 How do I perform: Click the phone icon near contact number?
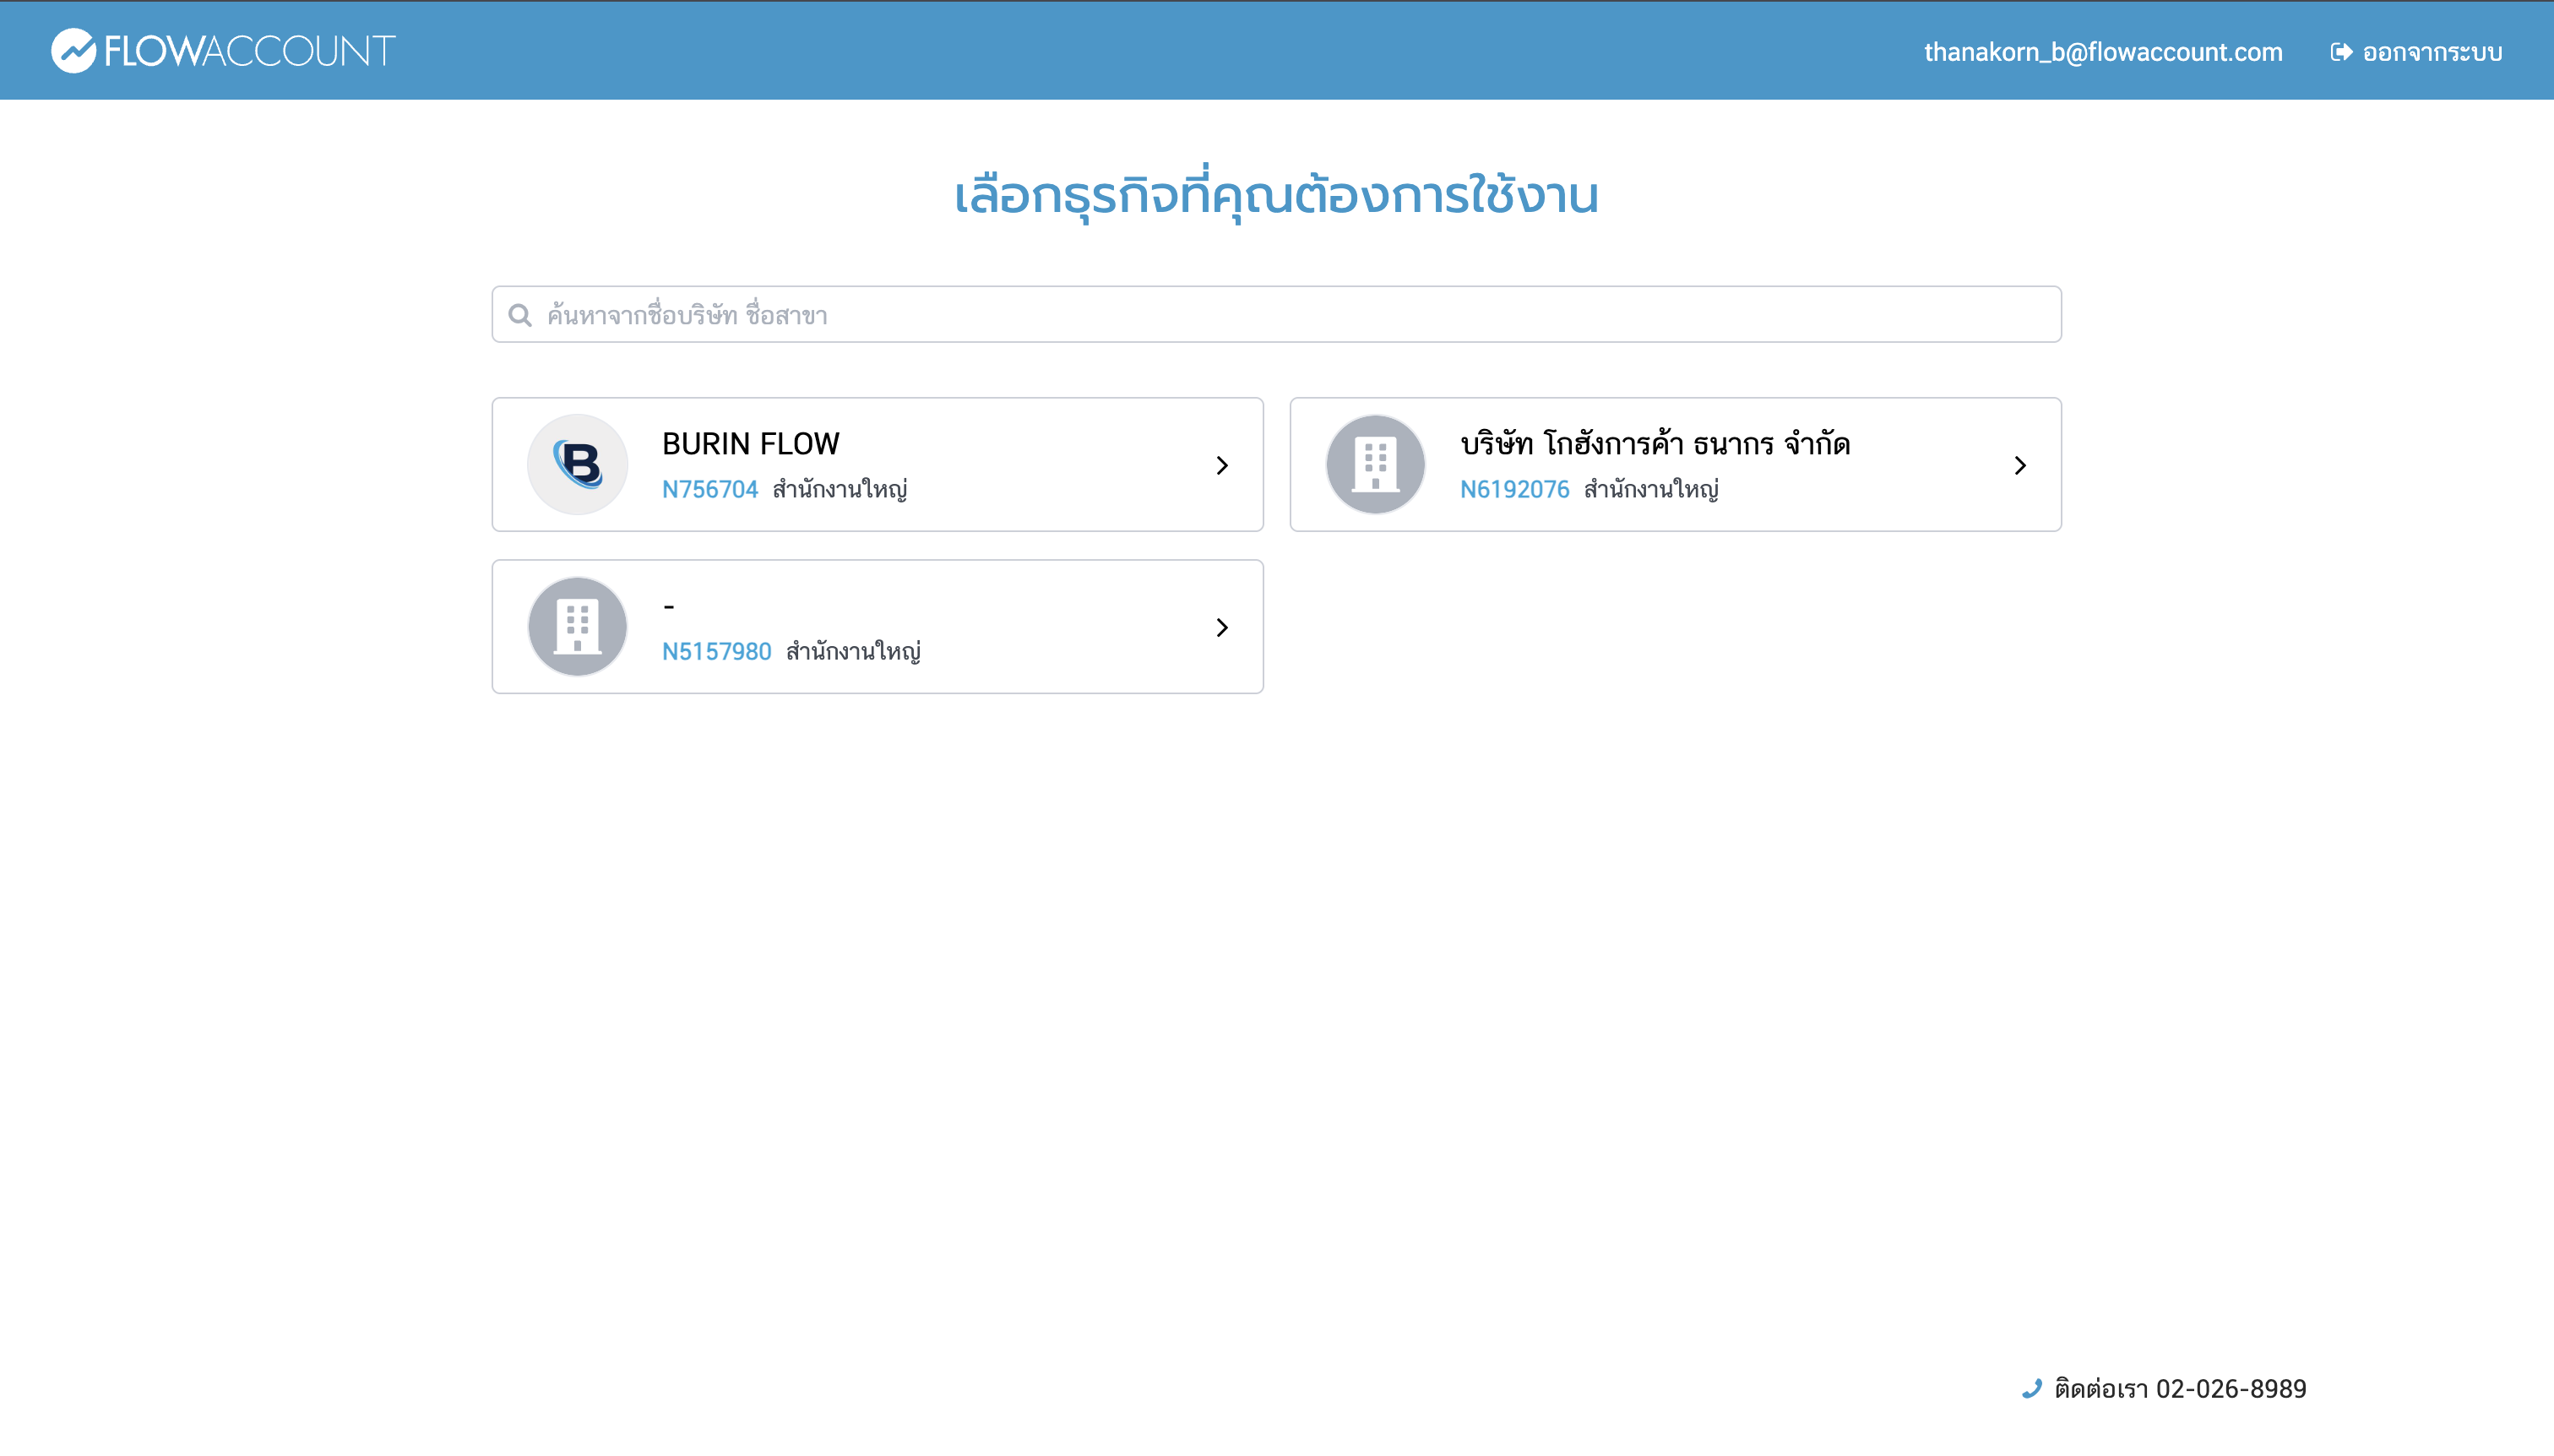click(x=2032, y=1389)
